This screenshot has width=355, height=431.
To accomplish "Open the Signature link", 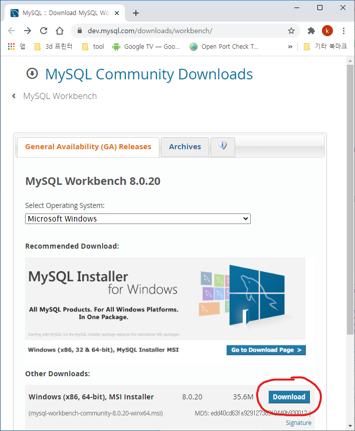I will (x=298, y=423).
